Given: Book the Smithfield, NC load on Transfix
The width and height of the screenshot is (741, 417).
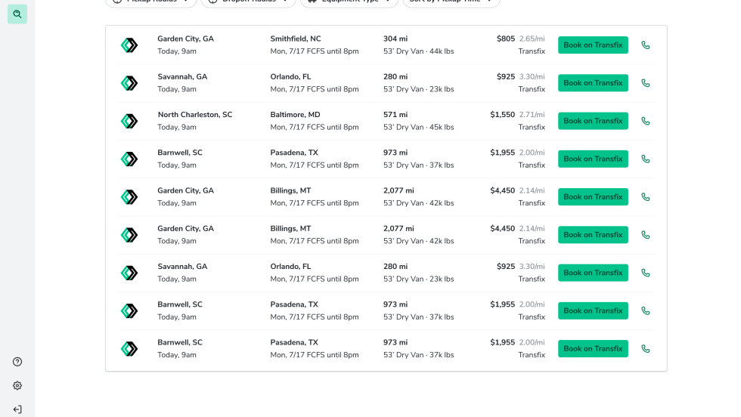Looking at the screenshot, I should coord(593,45).
